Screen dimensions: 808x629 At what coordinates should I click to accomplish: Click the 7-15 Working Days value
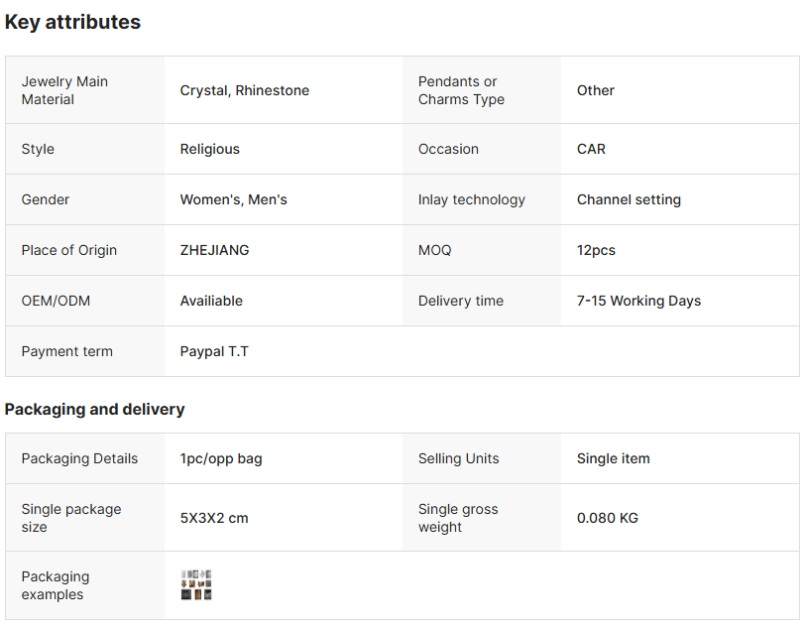coord(638,301)
